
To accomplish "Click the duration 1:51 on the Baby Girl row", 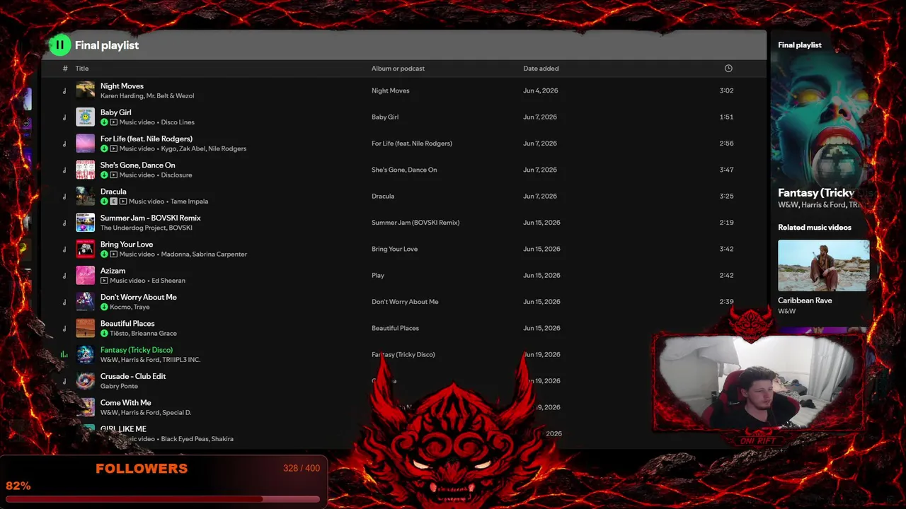I will click(x=726, y=117).
